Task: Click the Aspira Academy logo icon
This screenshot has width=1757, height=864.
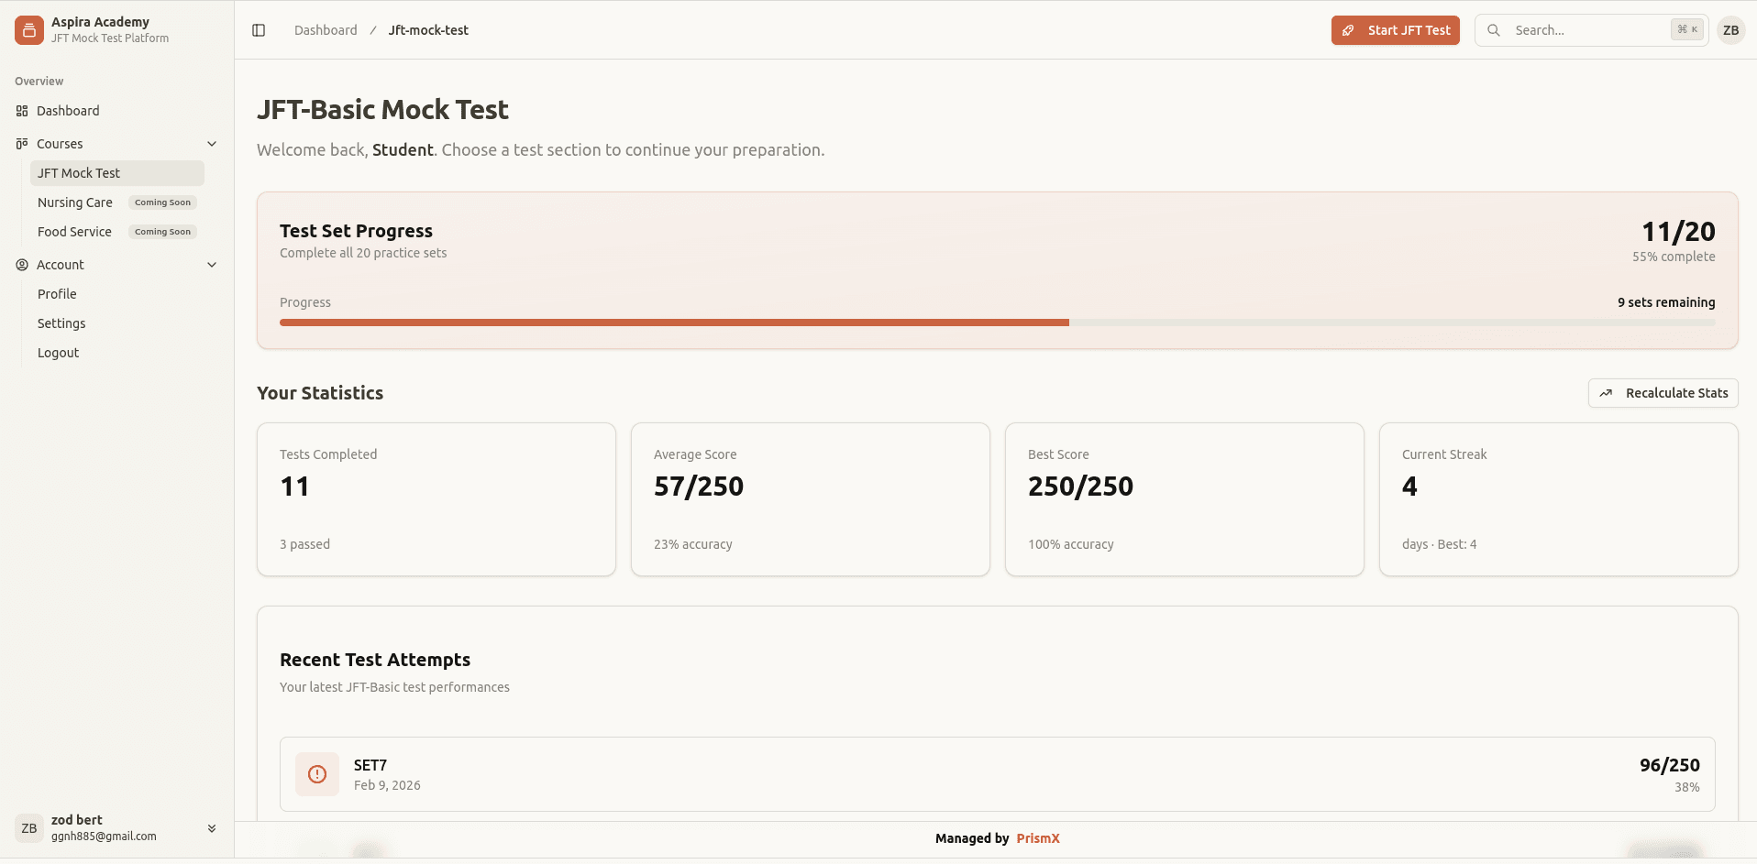Action: (x=29, y=30)
